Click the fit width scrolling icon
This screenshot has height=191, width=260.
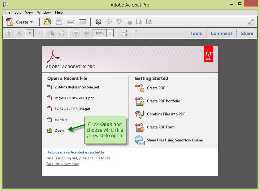(124, 33)
